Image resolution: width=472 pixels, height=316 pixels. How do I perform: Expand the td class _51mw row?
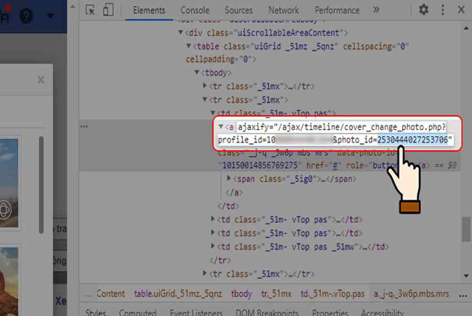[x=213, y=247]
